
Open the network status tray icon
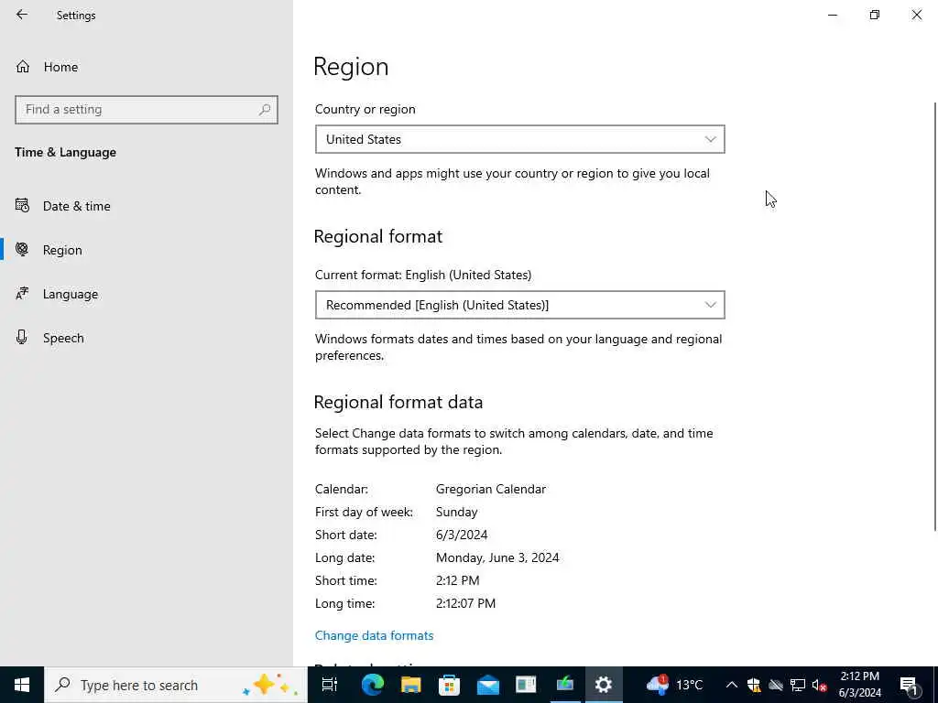pyautogui.click(x=798, y=685)
